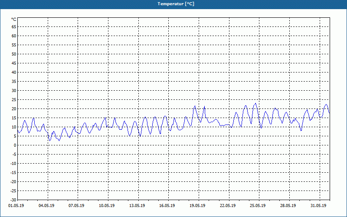Click the 19.05.19 date label
The width and height of the screenshot is (347, 217).
[198, 206]
